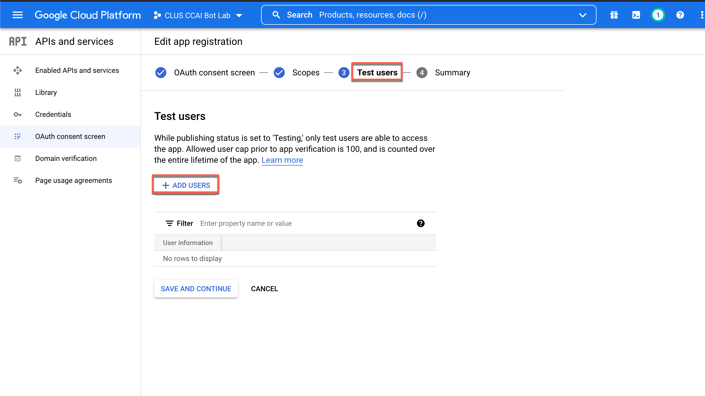Click the User information column header

point(188,243)
